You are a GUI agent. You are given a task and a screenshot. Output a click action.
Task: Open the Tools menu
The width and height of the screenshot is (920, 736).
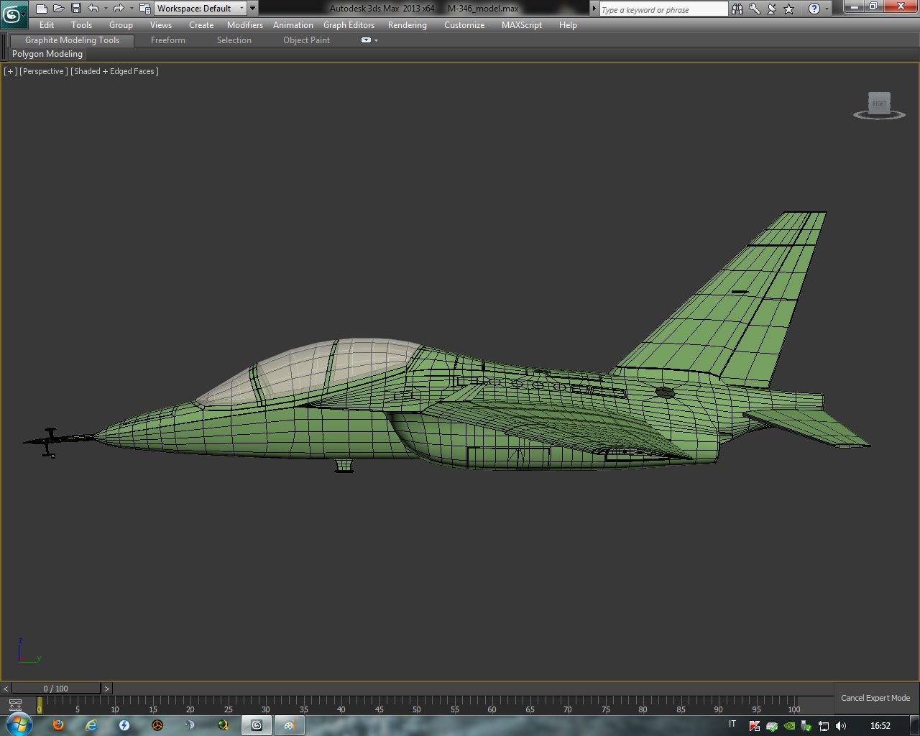click(x=81, y=25)
